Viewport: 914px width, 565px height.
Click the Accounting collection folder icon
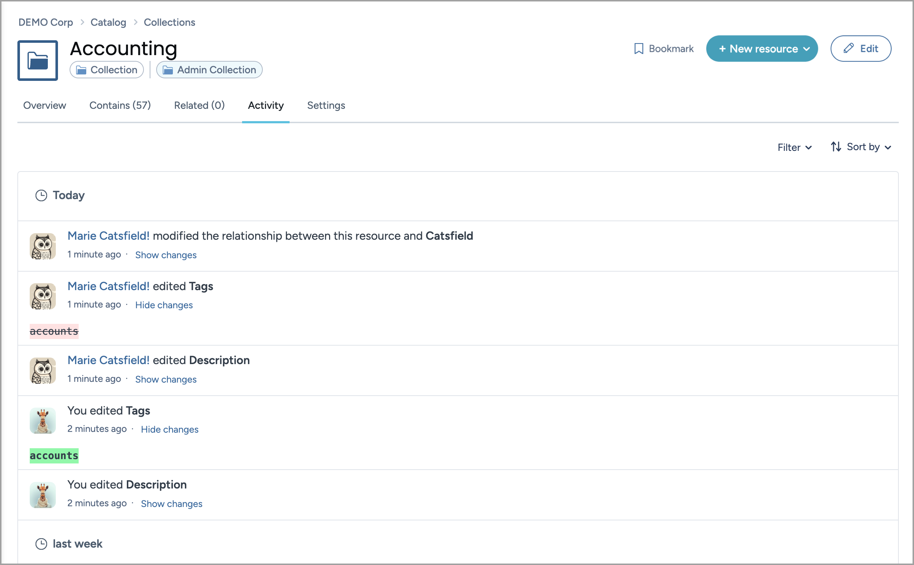[x=37, y=60]
